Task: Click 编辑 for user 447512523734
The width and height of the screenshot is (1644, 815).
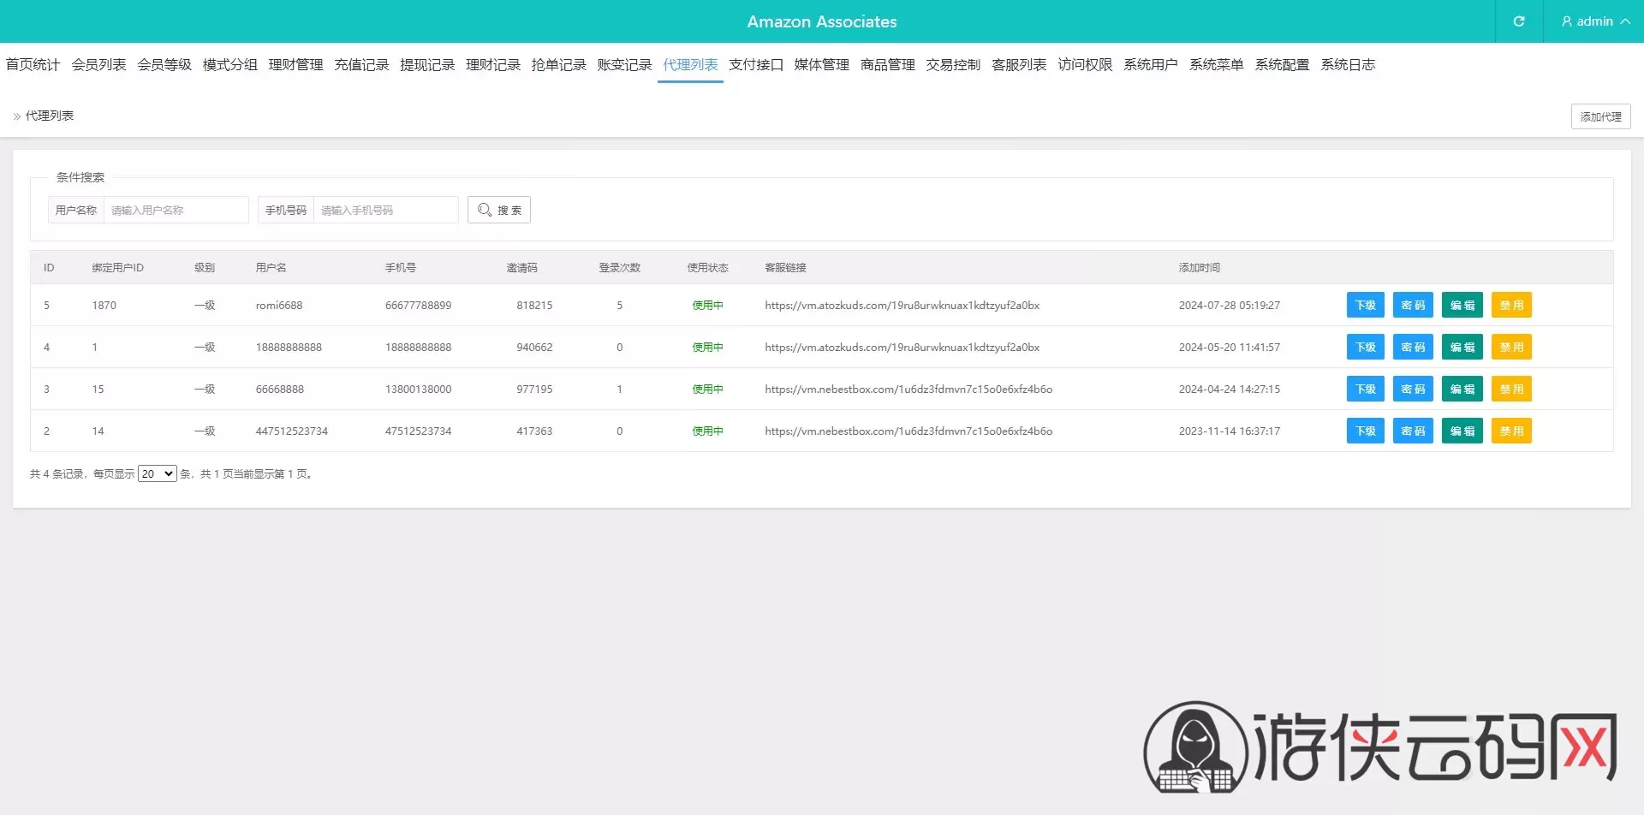Action: (x=1462, y=431)
